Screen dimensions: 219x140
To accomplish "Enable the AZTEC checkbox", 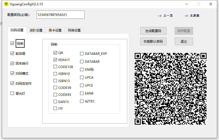I will (82, 101).
